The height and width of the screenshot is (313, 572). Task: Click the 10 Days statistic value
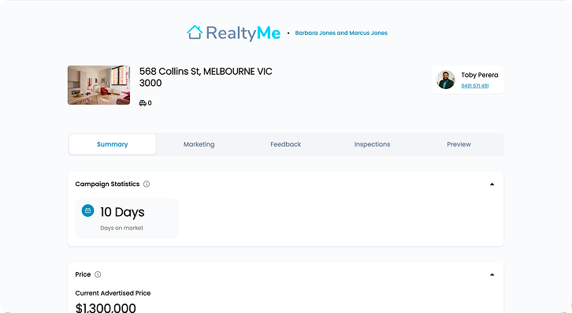[122, 212]
